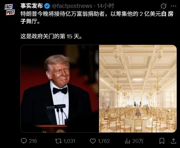Open the ballroom rendering image
This screenshot has height=148, width=180.
point(138,89)
